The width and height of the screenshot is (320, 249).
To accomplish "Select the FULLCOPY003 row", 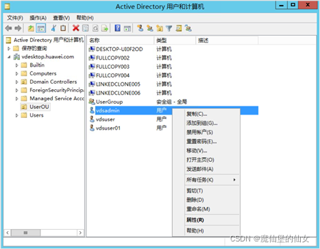I will [x=173, y=67].
